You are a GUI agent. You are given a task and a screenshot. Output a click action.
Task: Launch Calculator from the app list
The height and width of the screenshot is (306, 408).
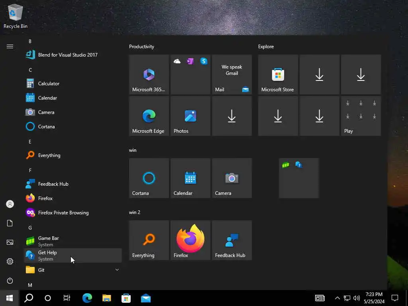tap(73, 84)
